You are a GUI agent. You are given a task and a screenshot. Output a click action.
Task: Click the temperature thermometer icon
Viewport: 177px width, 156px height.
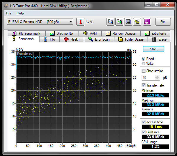tap(80, 22)
